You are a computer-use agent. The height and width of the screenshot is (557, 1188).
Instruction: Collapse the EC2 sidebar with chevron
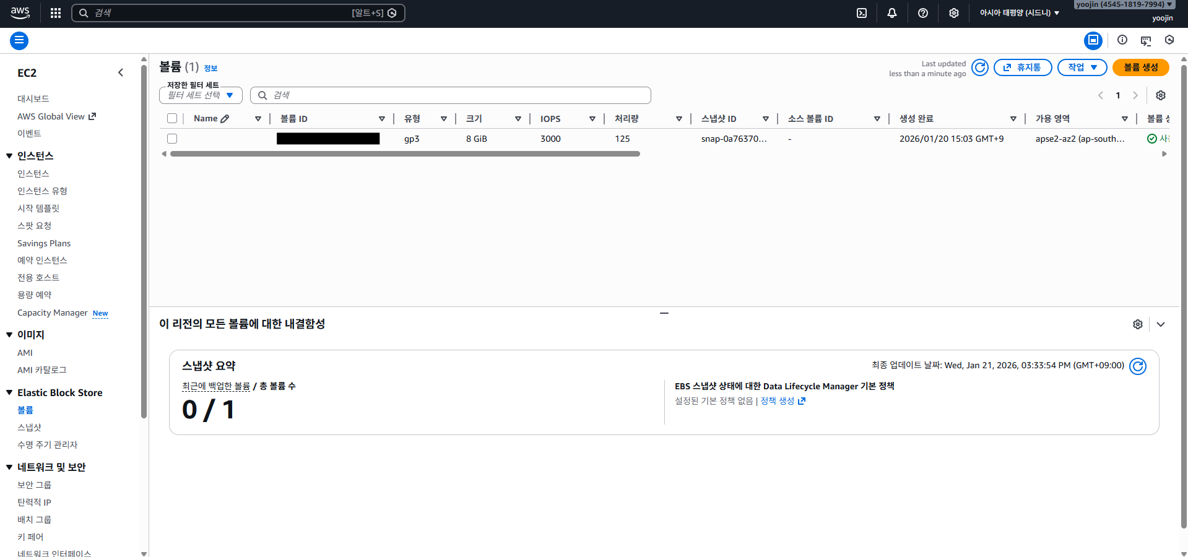[121, 72]
